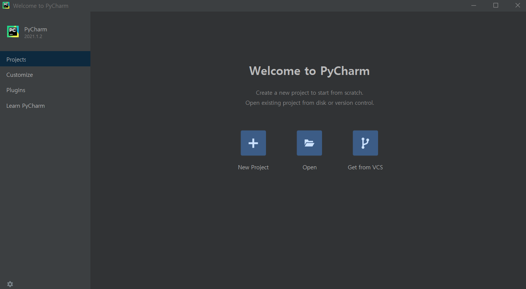Image resolution: width=526 pixels, height=289 pixels.
Task: Close the Welcome to PyCharm window
Action: (x=517, y=6)
